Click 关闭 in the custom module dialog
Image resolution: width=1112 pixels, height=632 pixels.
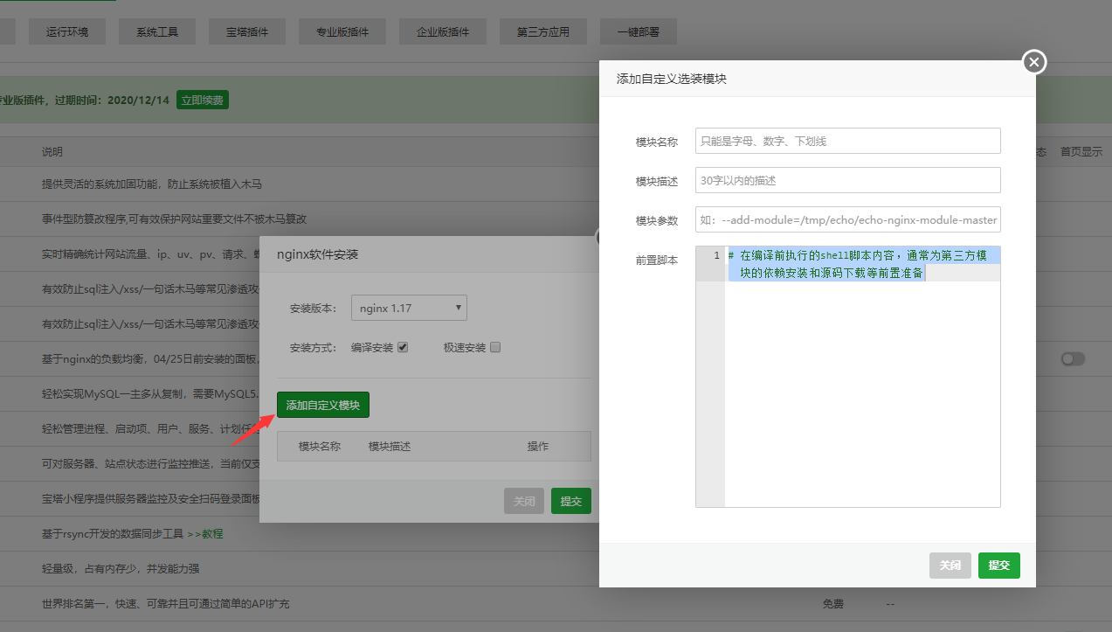(x=950, y=566)
